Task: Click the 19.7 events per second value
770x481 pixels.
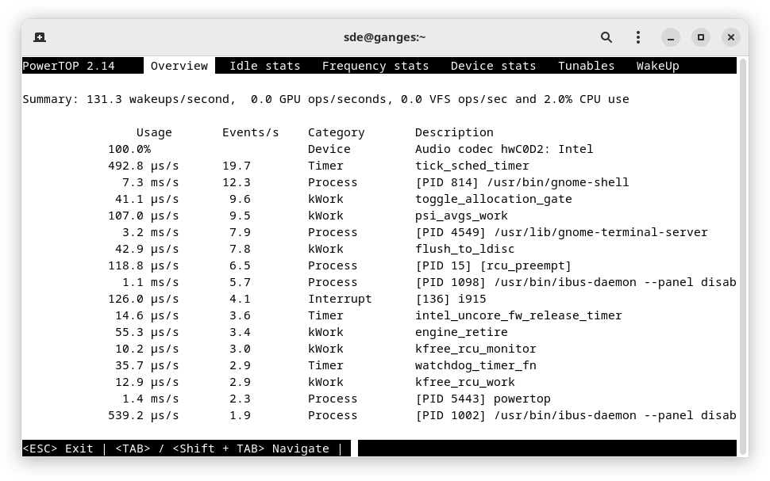Action: 237,166
